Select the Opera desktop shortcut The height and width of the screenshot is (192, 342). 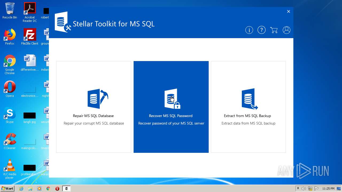[x=10, y=89]
